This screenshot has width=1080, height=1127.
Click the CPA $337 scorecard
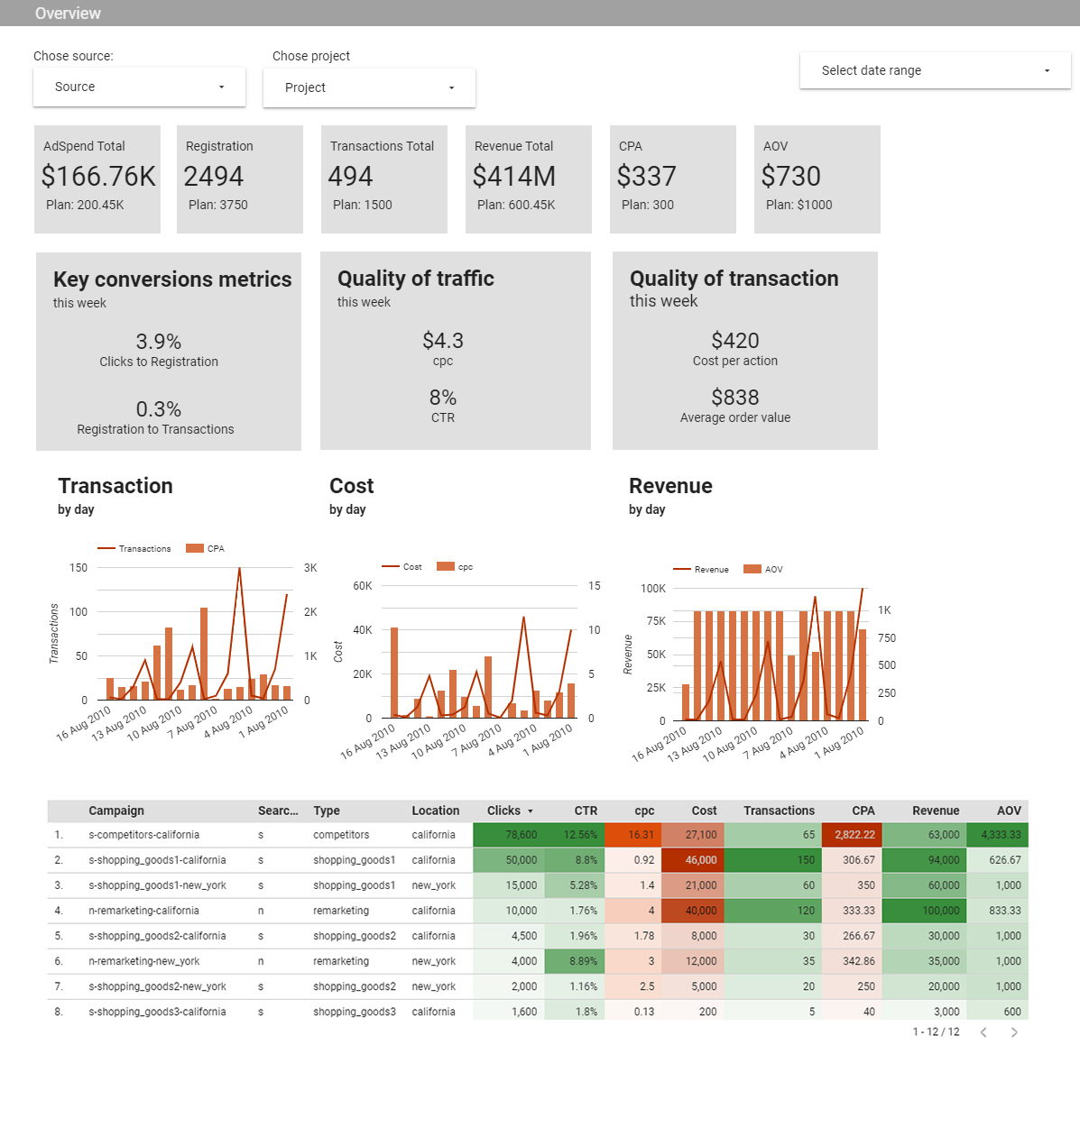tap(673, 179)
